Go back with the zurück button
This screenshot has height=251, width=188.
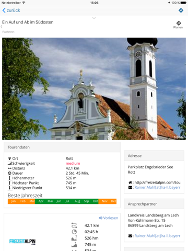pyautogui.click(x=11, y=10)
